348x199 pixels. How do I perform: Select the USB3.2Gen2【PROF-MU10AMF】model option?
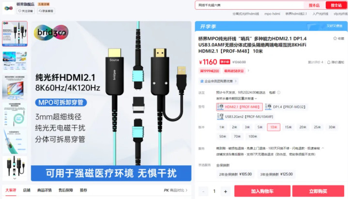(245, 116)
